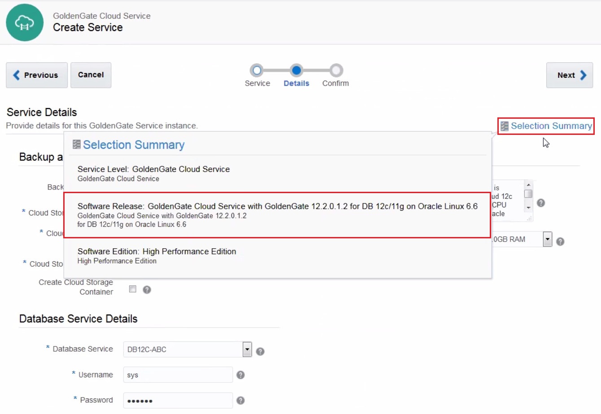This screenshot has width=601, height=414.
Task: Go to the Service wizard step
Action: tap(257, 71)
